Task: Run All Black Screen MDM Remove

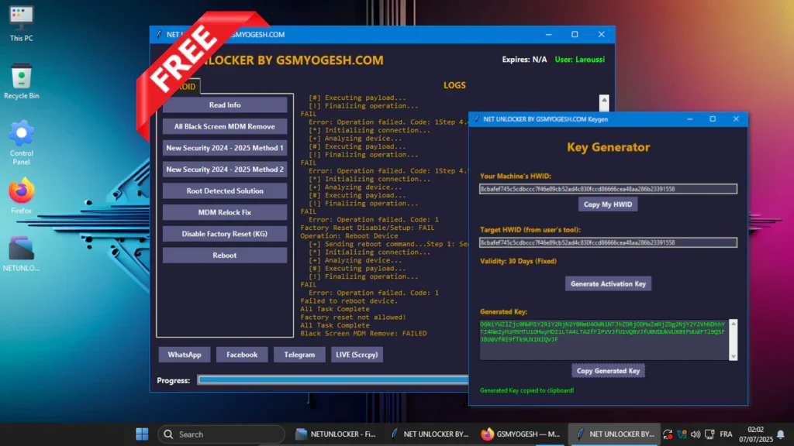Action: pyautogui.click(x=225, y=126)
